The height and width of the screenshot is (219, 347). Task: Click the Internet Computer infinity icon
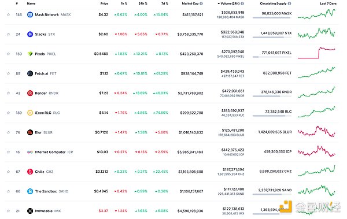pos(30,152)
